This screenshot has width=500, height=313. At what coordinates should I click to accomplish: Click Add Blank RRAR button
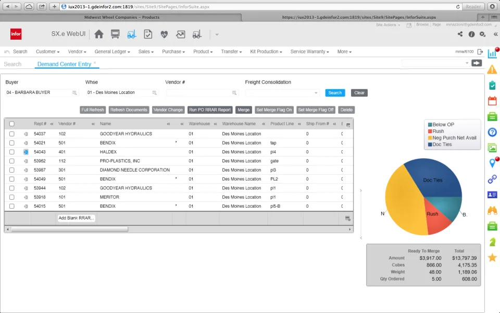tap(76, 218)
